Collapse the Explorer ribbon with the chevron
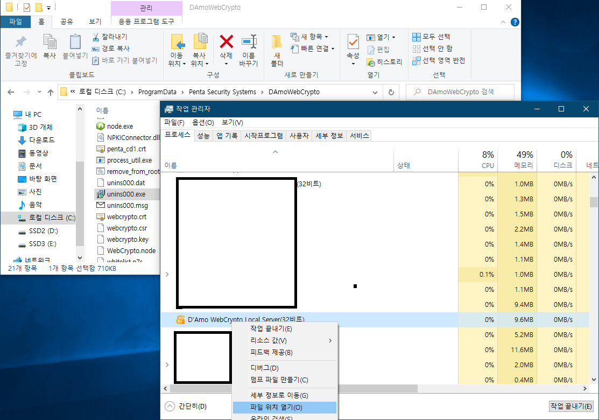 503,22
